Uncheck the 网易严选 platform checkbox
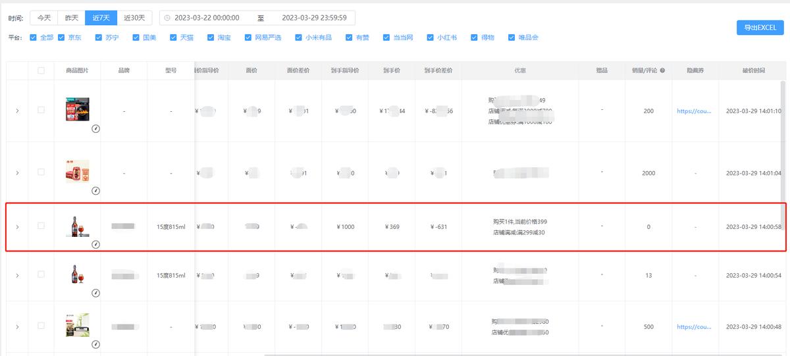 pos(248,38)
